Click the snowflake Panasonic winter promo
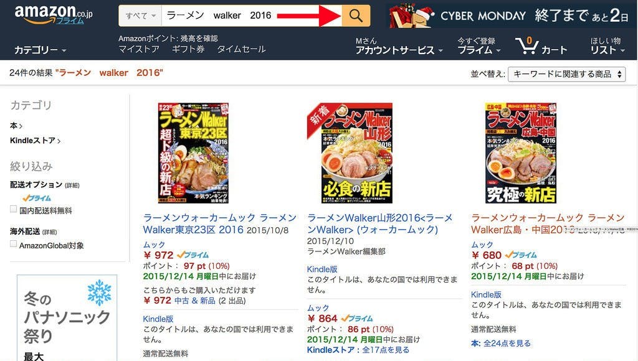The height and width of the screenshot is (361, 638). point(67,317)
